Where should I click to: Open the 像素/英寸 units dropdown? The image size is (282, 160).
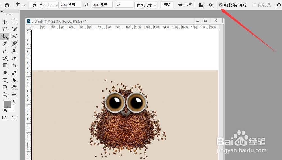(146, 5)
